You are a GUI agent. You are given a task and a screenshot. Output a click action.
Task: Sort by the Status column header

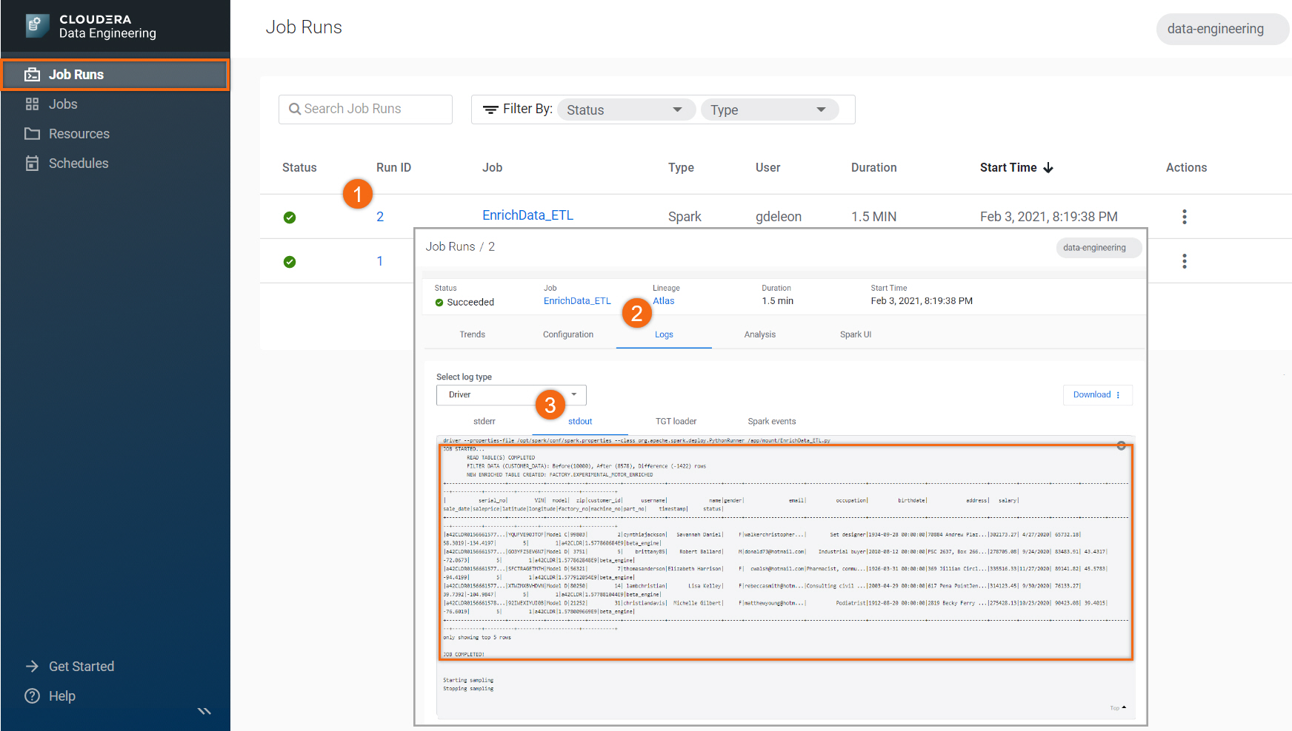tap(299, 168)
